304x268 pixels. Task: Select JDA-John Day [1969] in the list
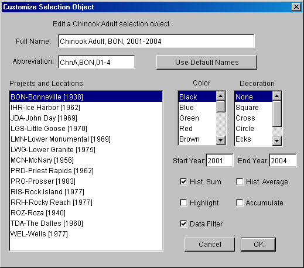tap(86, 118)
